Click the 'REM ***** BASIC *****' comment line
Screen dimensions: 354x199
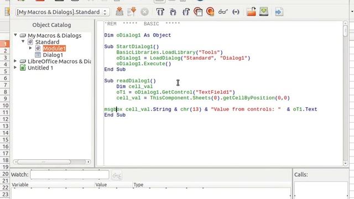click(142, 24)
